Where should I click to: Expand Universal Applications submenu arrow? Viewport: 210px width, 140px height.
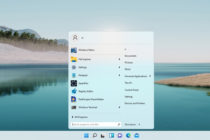tap(150, 76)
